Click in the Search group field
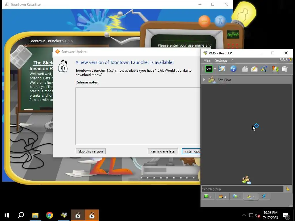 (x=242, y=189)
